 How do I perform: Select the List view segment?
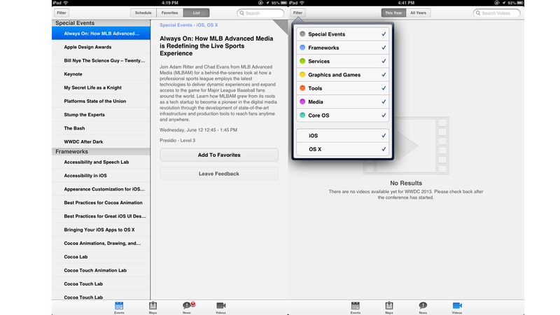click(x=197, y=13)
